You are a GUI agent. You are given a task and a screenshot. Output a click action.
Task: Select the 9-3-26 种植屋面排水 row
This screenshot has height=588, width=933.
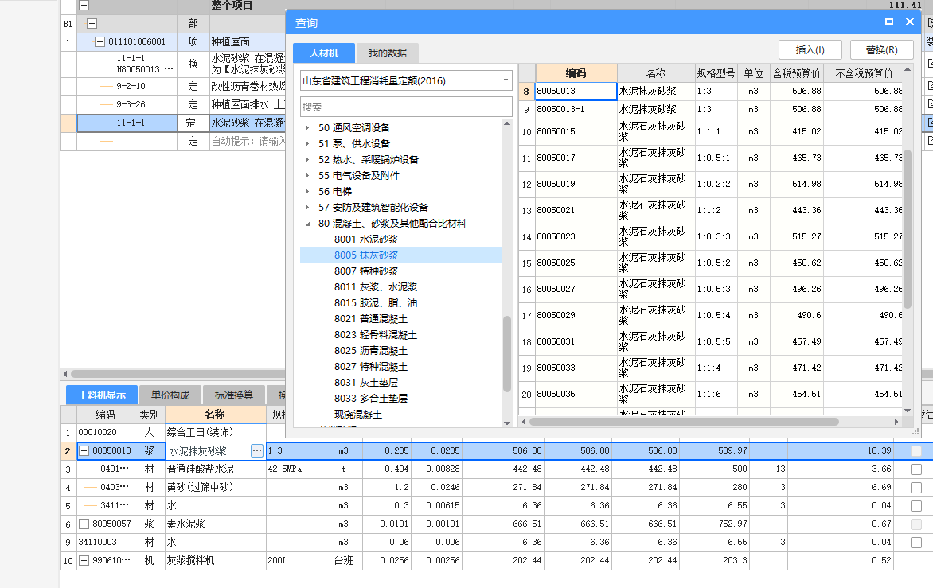(131, 105)
